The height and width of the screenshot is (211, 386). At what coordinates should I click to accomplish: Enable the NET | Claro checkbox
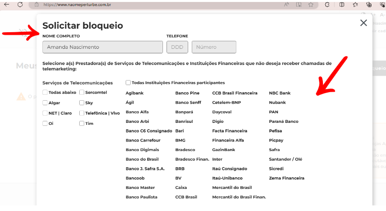click(x=45, y=113)
